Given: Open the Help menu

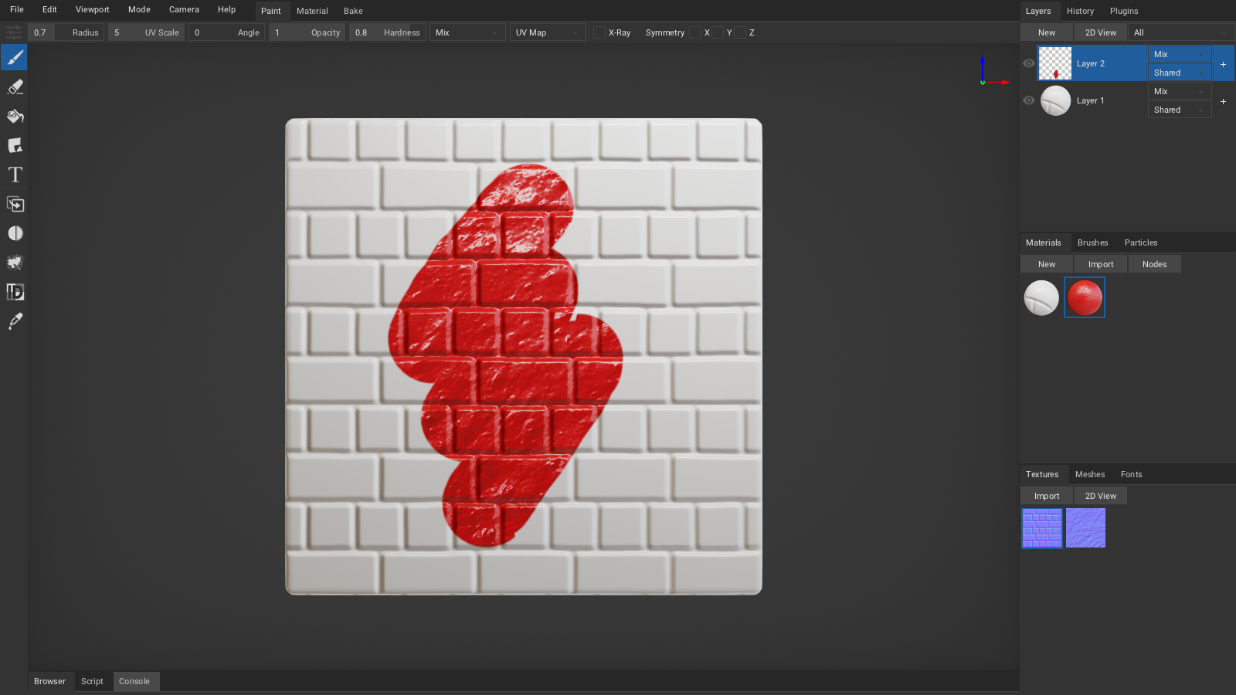Looking at the screenshot, I should point(226,9).
